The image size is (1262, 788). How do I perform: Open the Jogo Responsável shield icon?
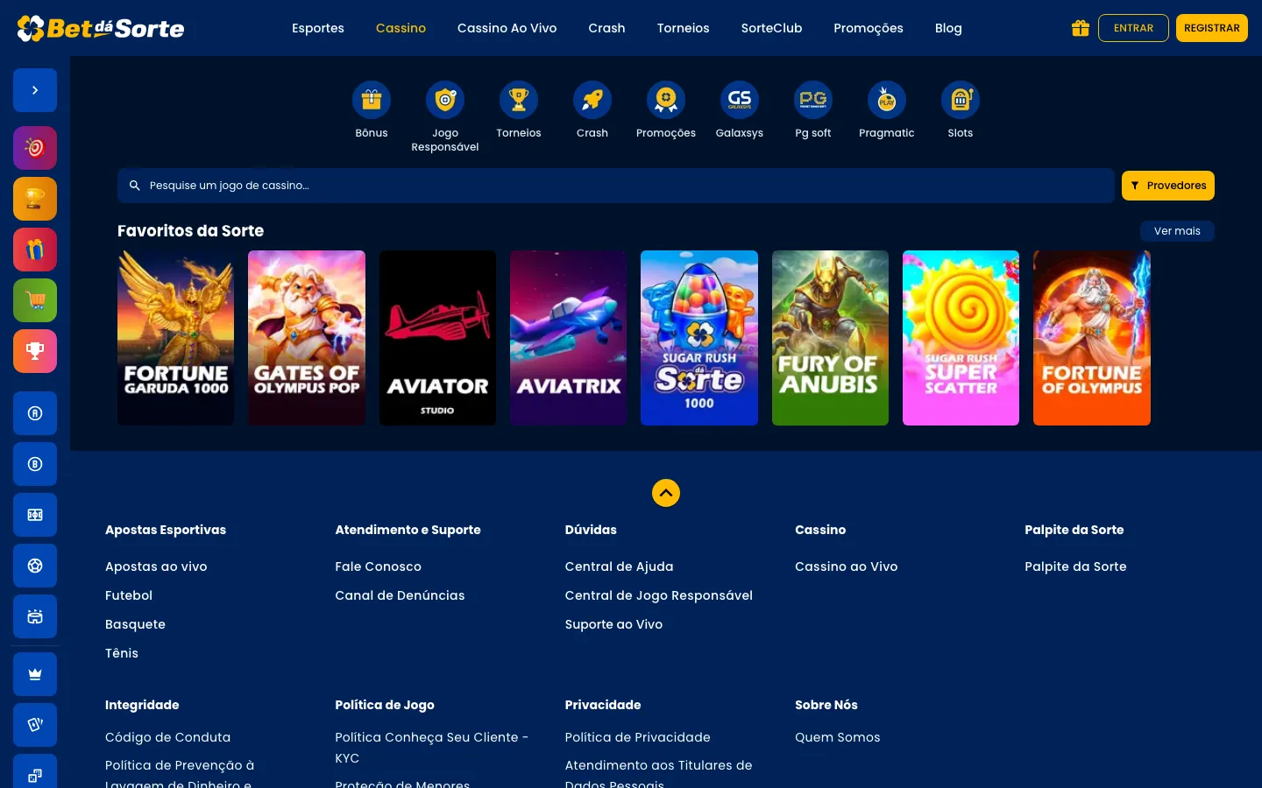445,100
